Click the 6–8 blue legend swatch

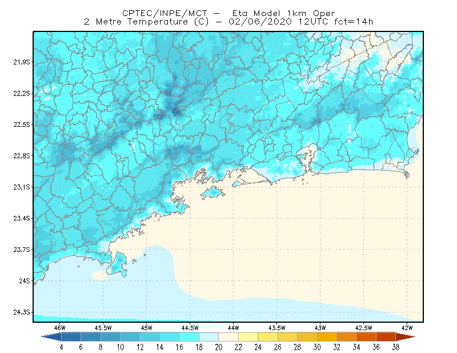pyautogui.click(x=91, y=337)
